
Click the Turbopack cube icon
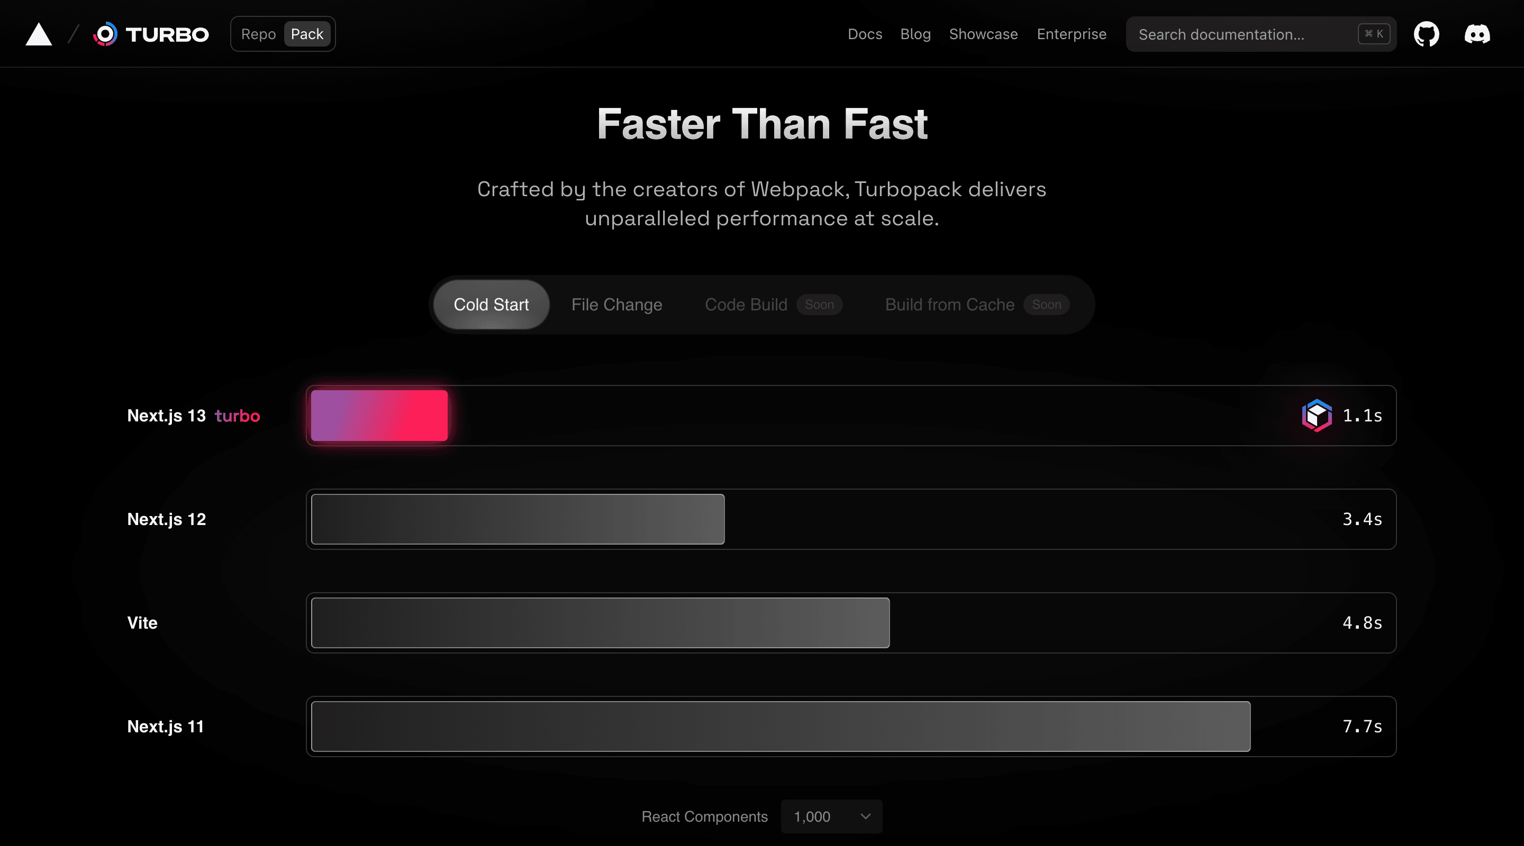click(1317, 415)
